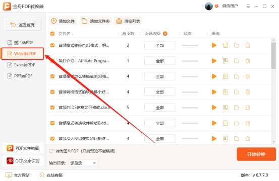Toggle the select-all checkbox beside 文件名 header
The image size is (279, 181).
tap(52, 34)
